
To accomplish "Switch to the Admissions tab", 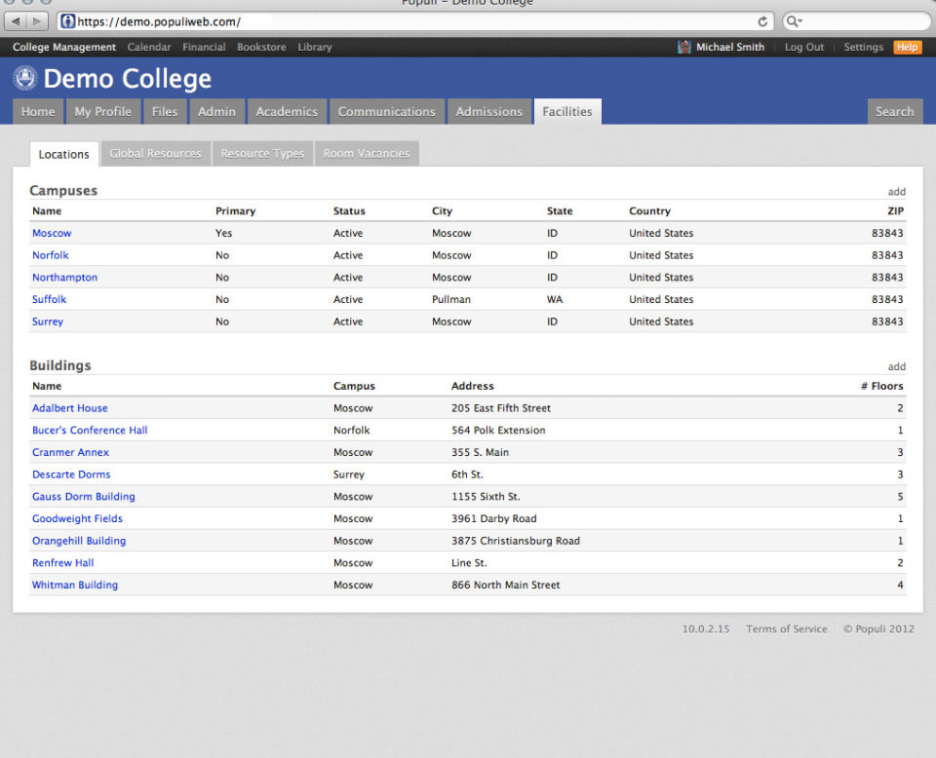I will click(x=489, y=111).
